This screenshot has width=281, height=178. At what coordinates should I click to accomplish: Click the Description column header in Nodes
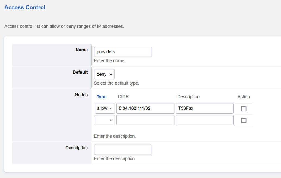pyautogui.click(x=188, y=97)
